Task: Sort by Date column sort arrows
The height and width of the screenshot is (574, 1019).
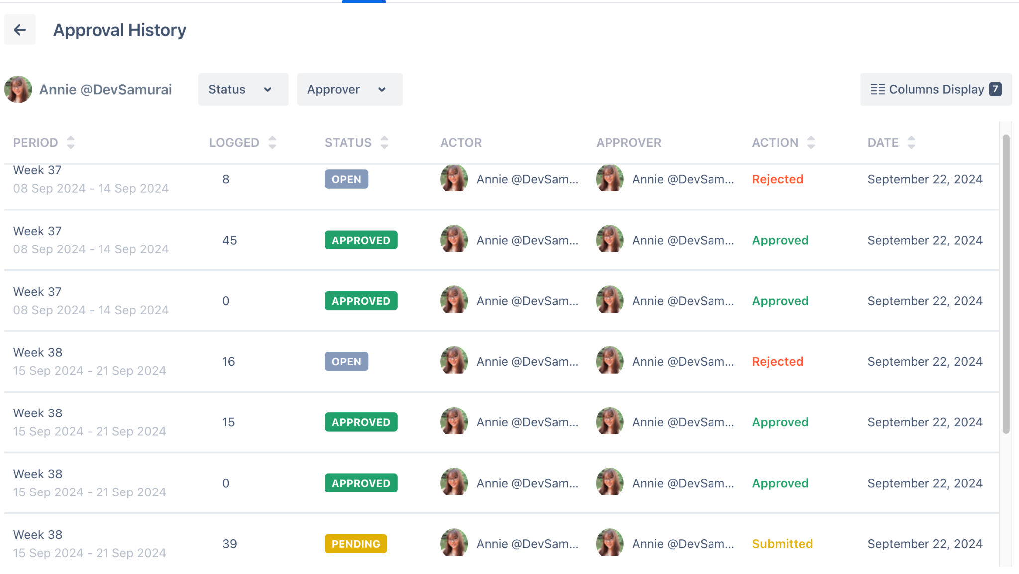Action: point(911,143)
